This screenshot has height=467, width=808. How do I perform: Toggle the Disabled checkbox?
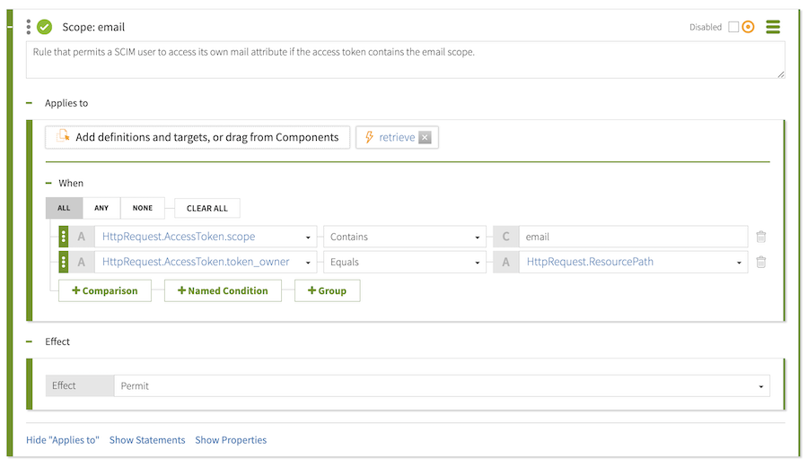[733, 27]
